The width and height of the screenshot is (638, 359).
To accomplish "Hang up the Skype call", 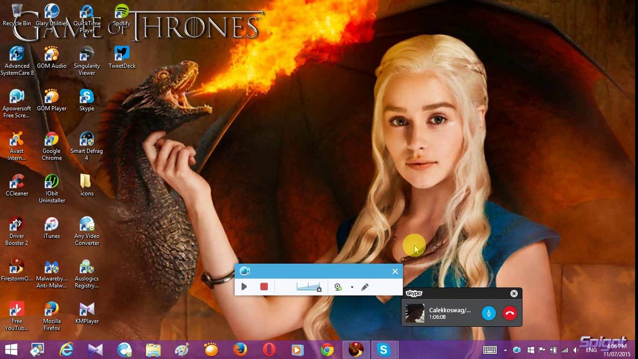I will 509,313.
